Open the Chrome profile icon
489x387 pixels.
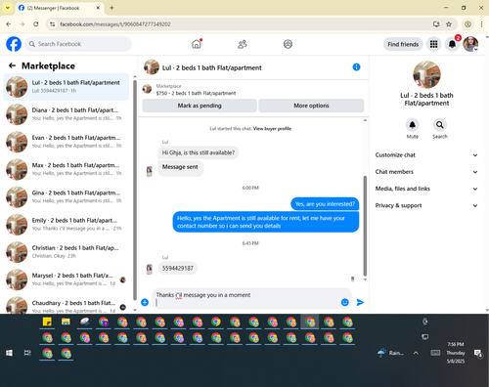point(467,24)
